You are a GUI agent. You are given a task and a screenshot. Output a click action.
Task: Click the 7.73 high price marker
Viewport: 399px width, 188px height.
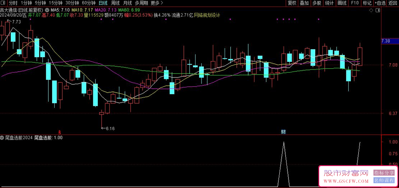pos(16,22)
